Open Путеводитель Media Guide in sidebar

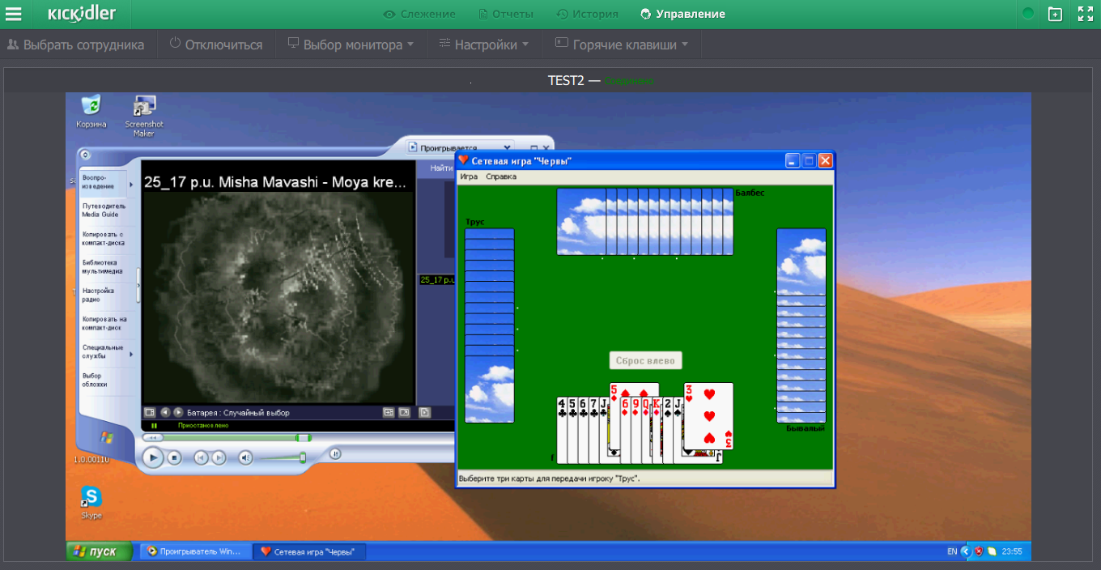(x=104, y=211)
